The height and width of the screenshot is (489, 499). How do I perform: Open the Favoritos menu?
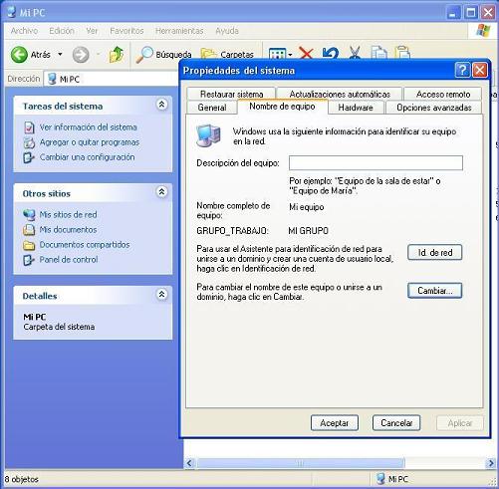click(x=126, y=31)
